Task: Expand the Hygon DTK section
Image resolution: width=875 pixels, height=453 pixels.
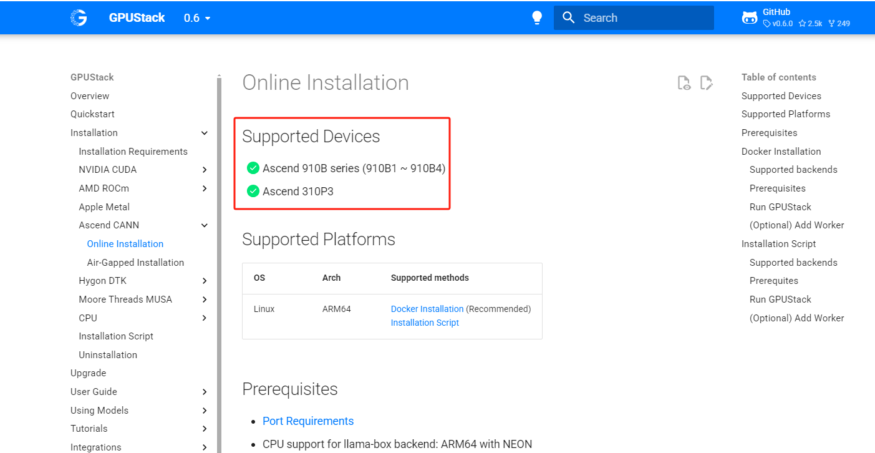Action: click(x=205, y=281)
